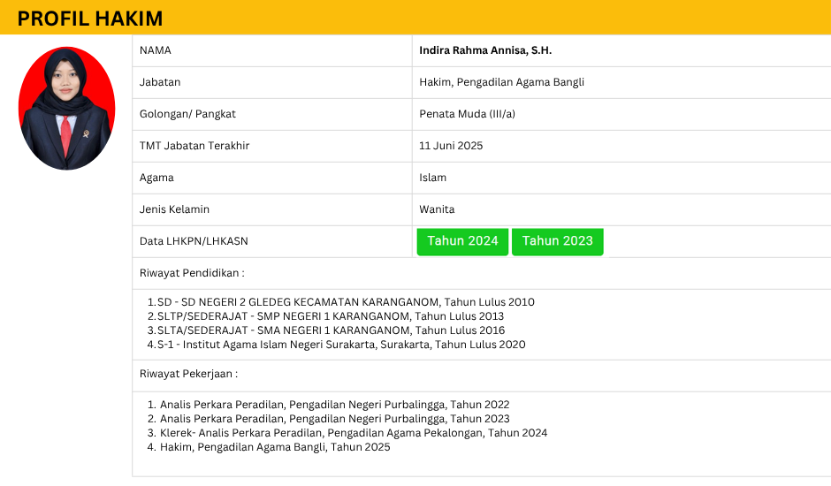Screen dimensions: 831x486
Task: Click the Agama value Islam
Action: point(432,178)
